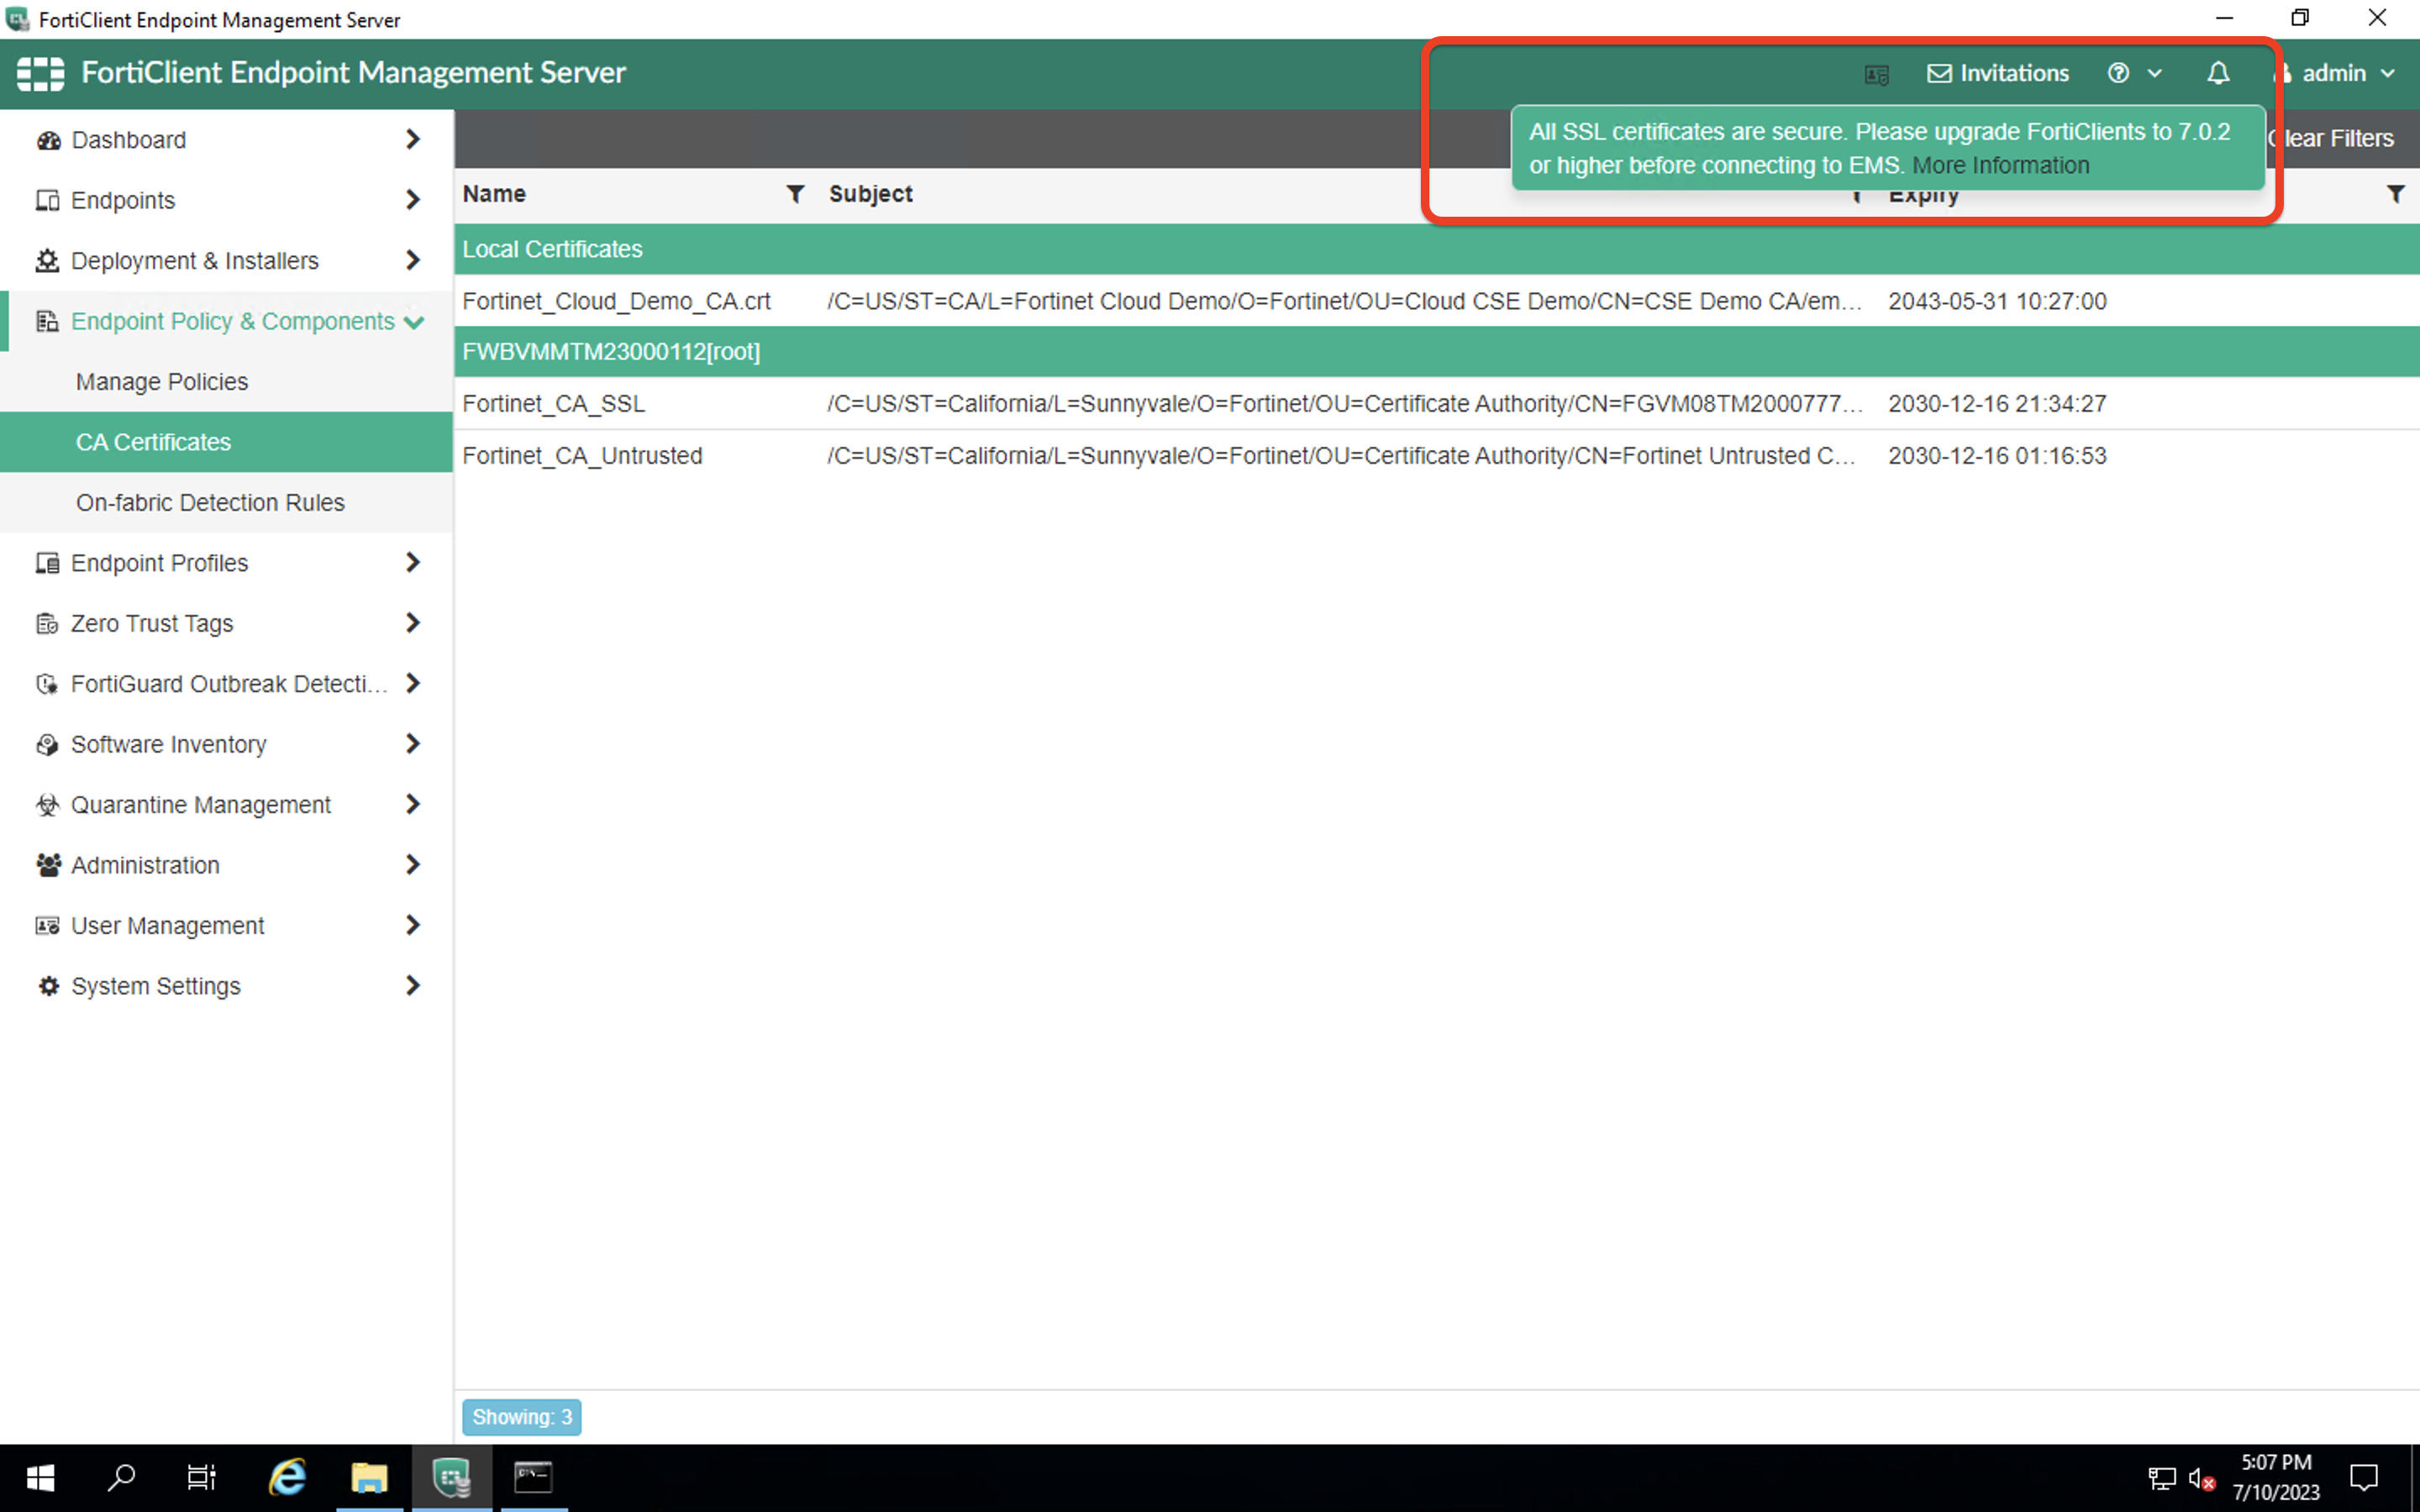Click the FortiClient EMS taskbar icon
The image size is (2420, 1512).
click(x=451, y=1477)
